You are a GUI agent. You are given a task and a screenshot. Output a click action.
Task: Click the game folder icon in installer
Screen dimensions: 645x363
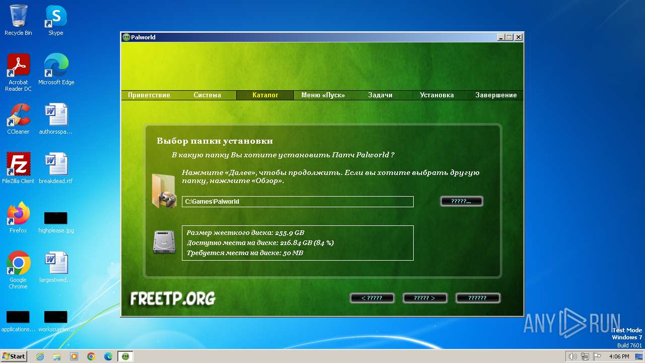[x=164, y=191]
